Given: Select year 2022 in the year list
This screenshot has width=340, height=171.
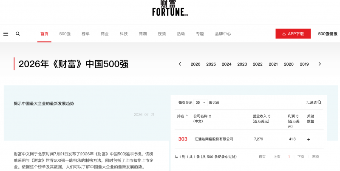Looking at the screenshot, I should tap(258, 64).
